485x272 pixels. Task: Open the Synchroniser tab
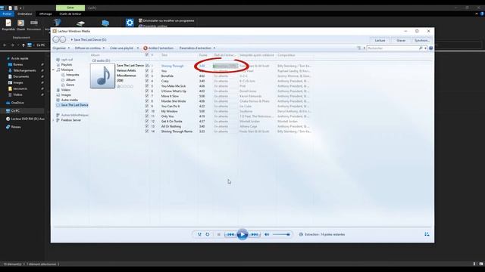point(421,40)
